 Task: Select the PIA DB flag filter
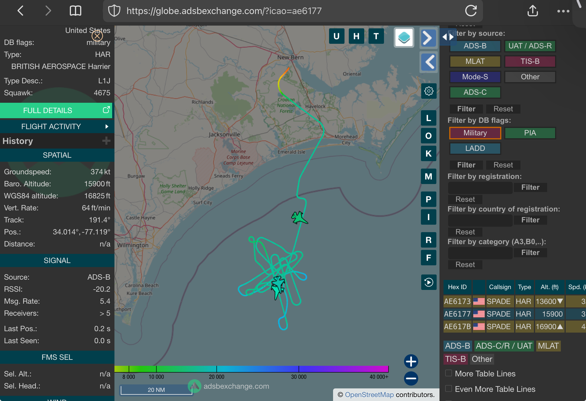point(530,133)
